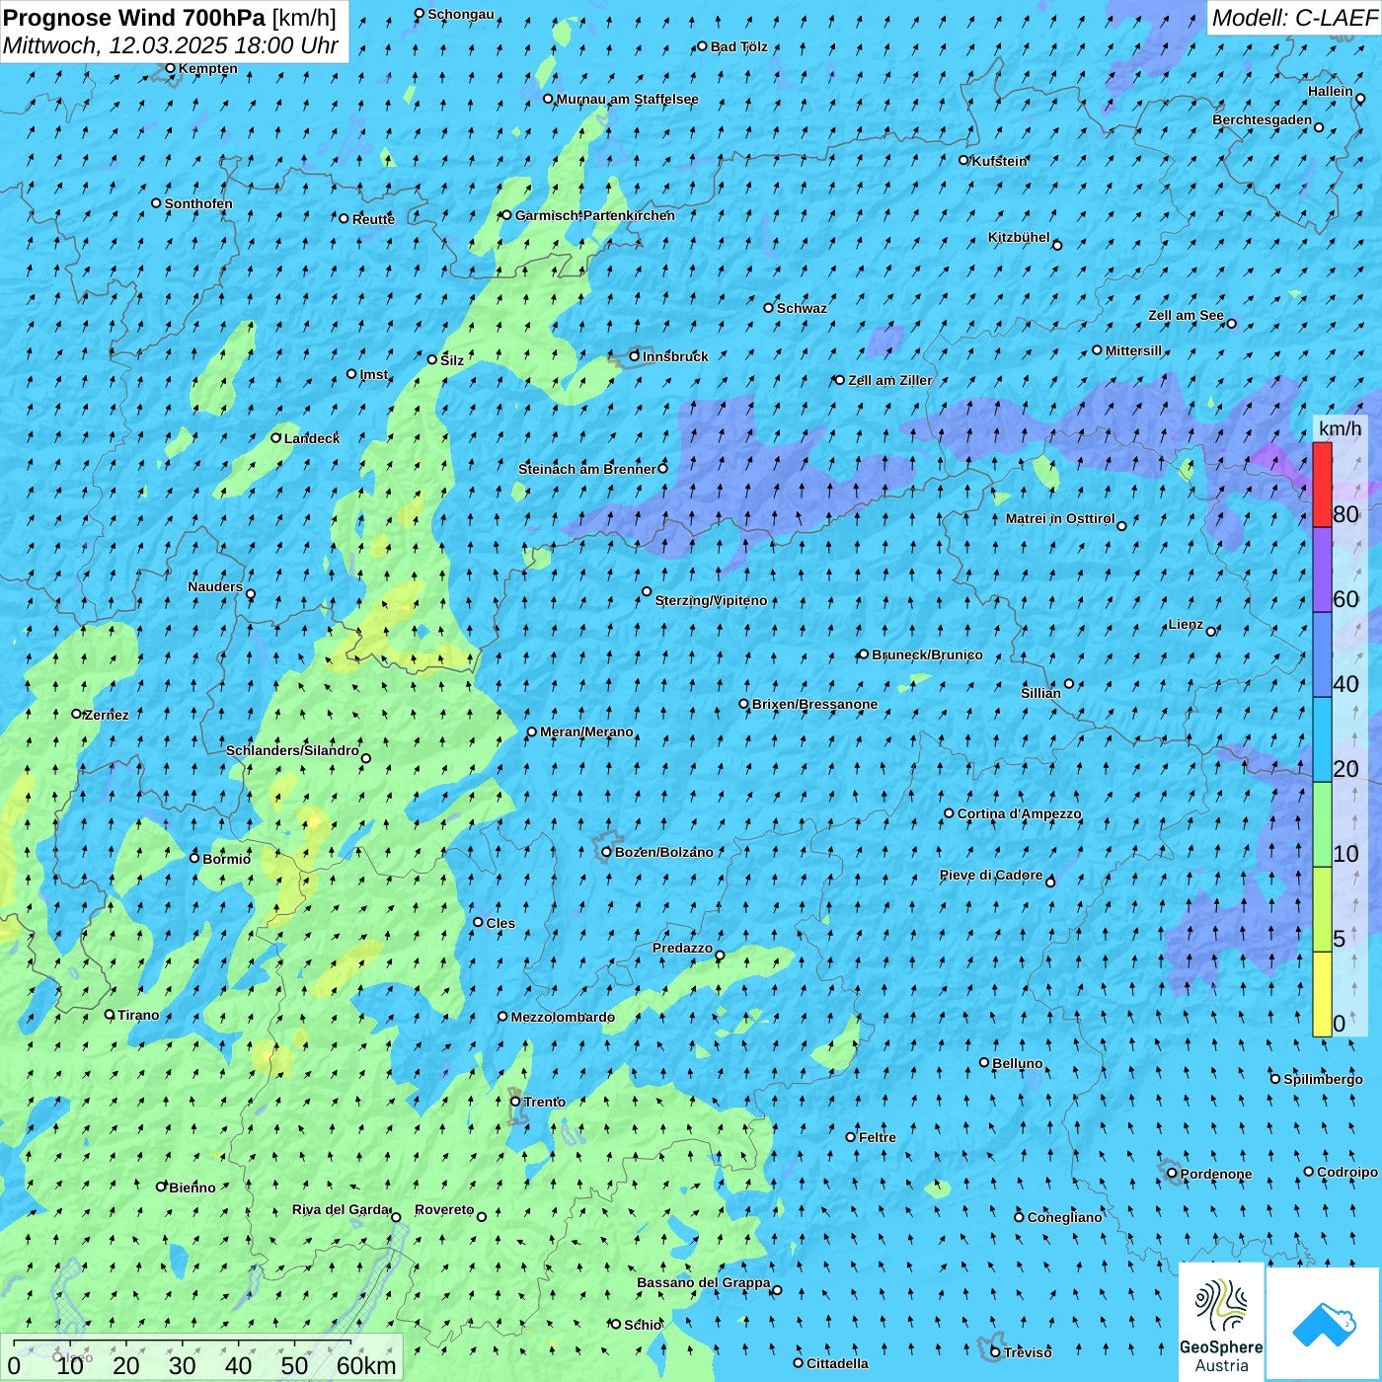
Task: Click the Lienz location marker
Action: click(1211, 632)
